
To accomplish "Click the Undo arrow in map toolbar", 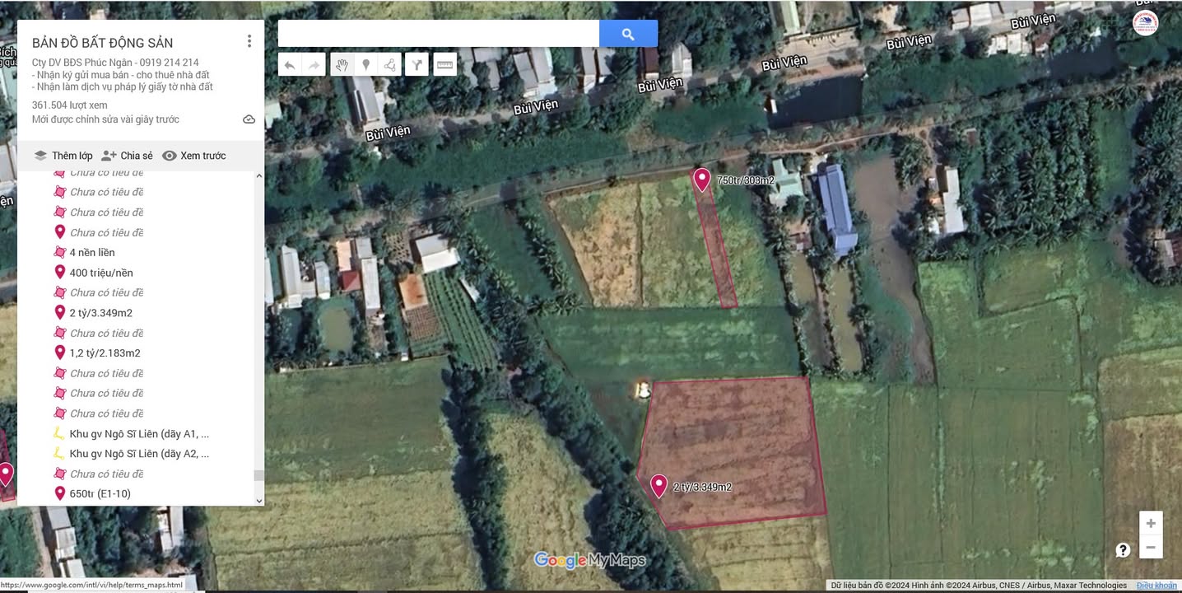I will 290,64.
